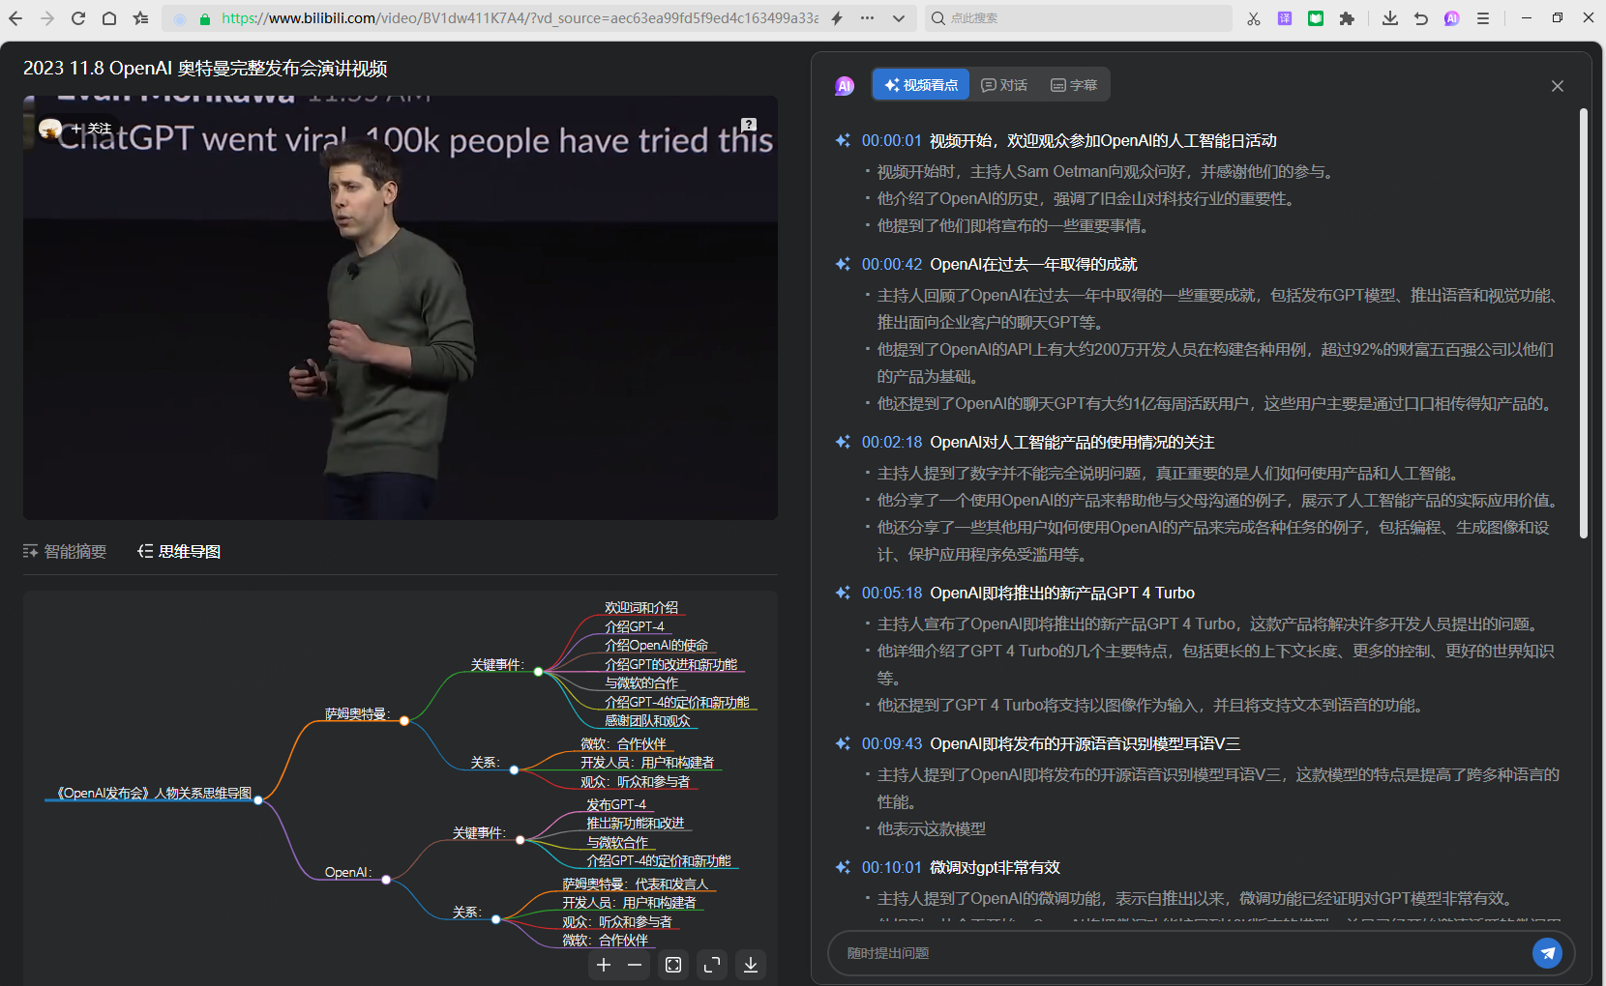
Task: Jump to timestamp 00:05:18
Action: coord(892,594)
